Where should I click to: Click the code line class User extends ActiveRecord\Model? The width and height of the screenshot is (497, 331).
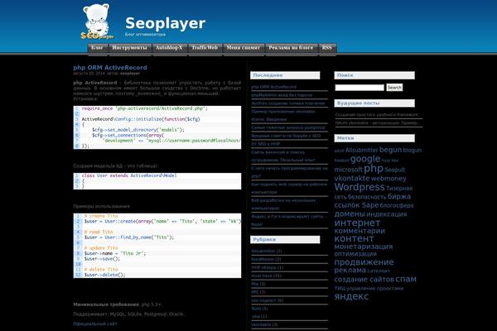129,175
